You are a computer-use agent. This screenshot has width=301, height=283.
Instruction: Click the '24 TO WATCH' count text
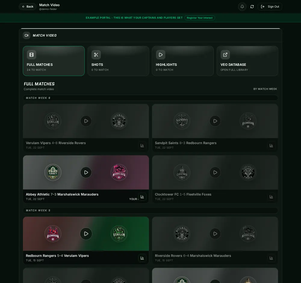click(x=36, y=70)
